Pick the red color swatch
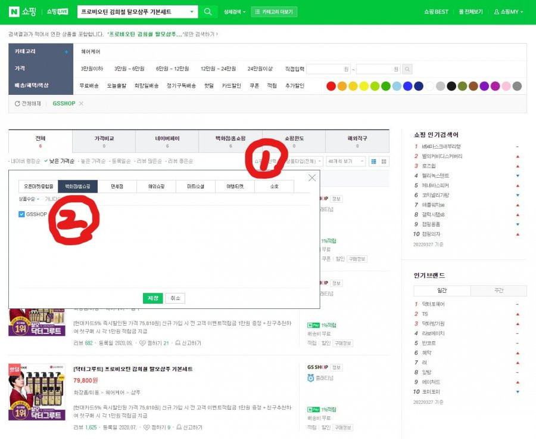This screenshot has width=536, height=439. [x=331, y=86]
